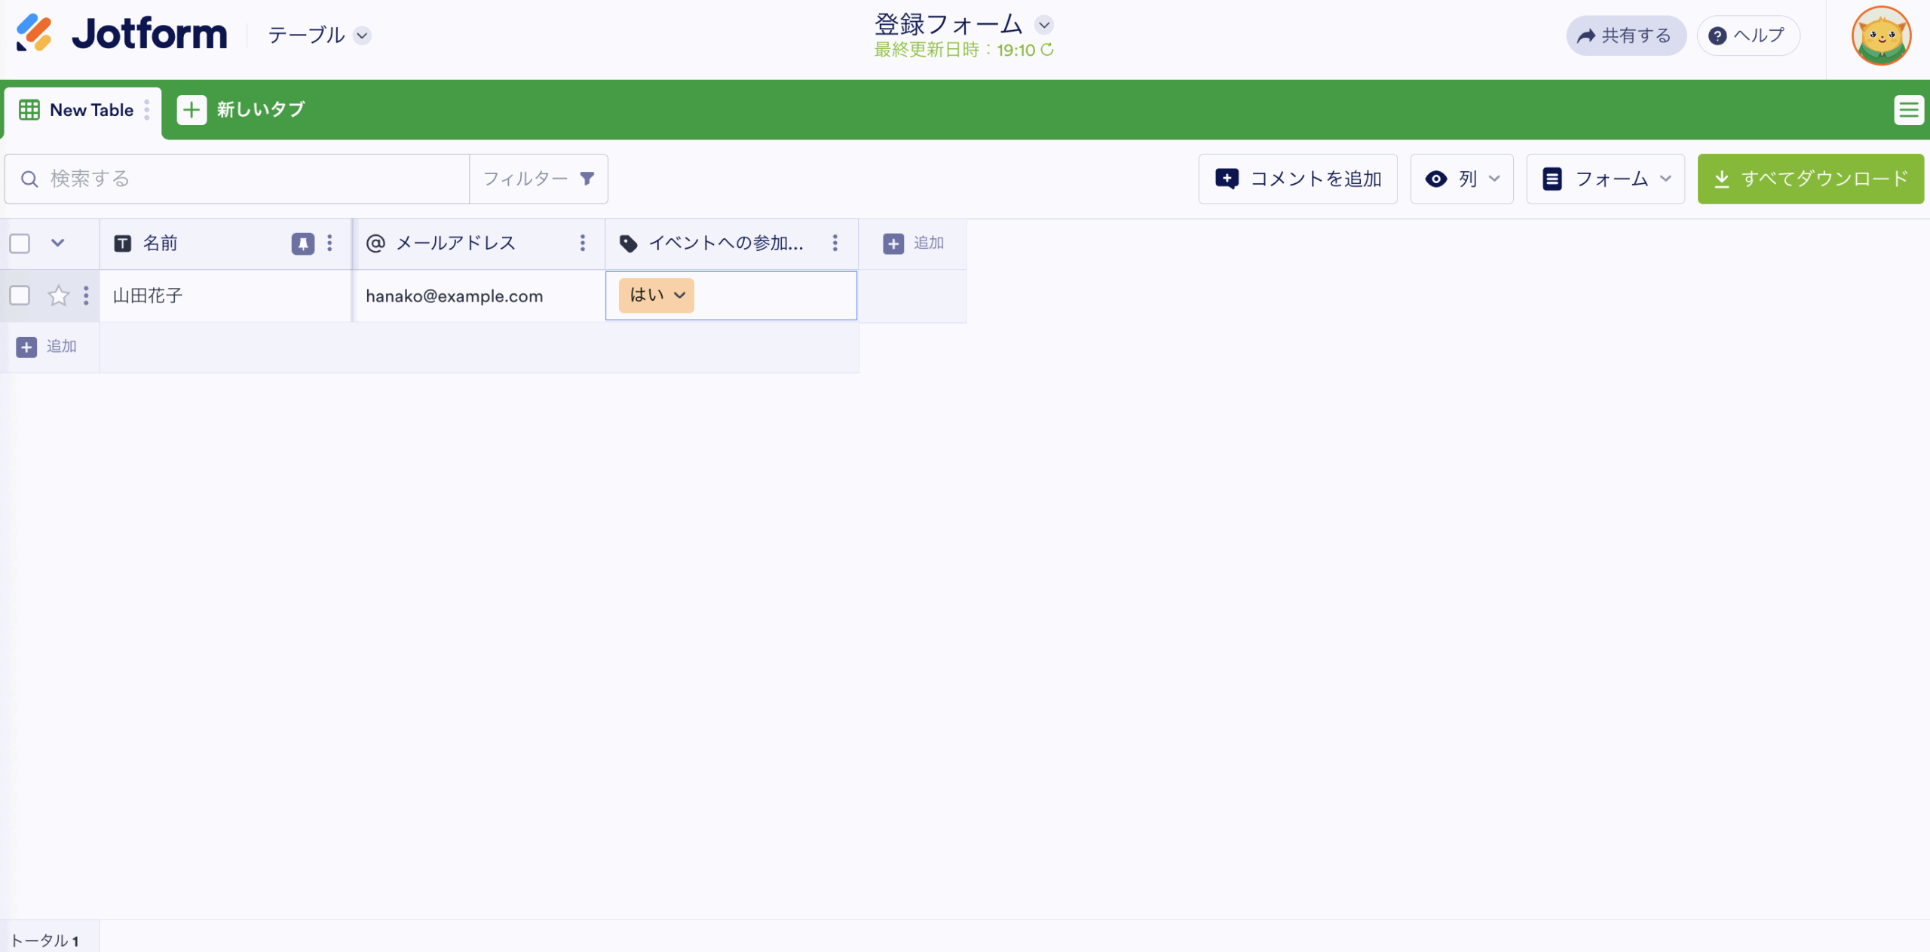
Task: Open the hamburger menu on green bar
Action: click(x=1908, y=110)
